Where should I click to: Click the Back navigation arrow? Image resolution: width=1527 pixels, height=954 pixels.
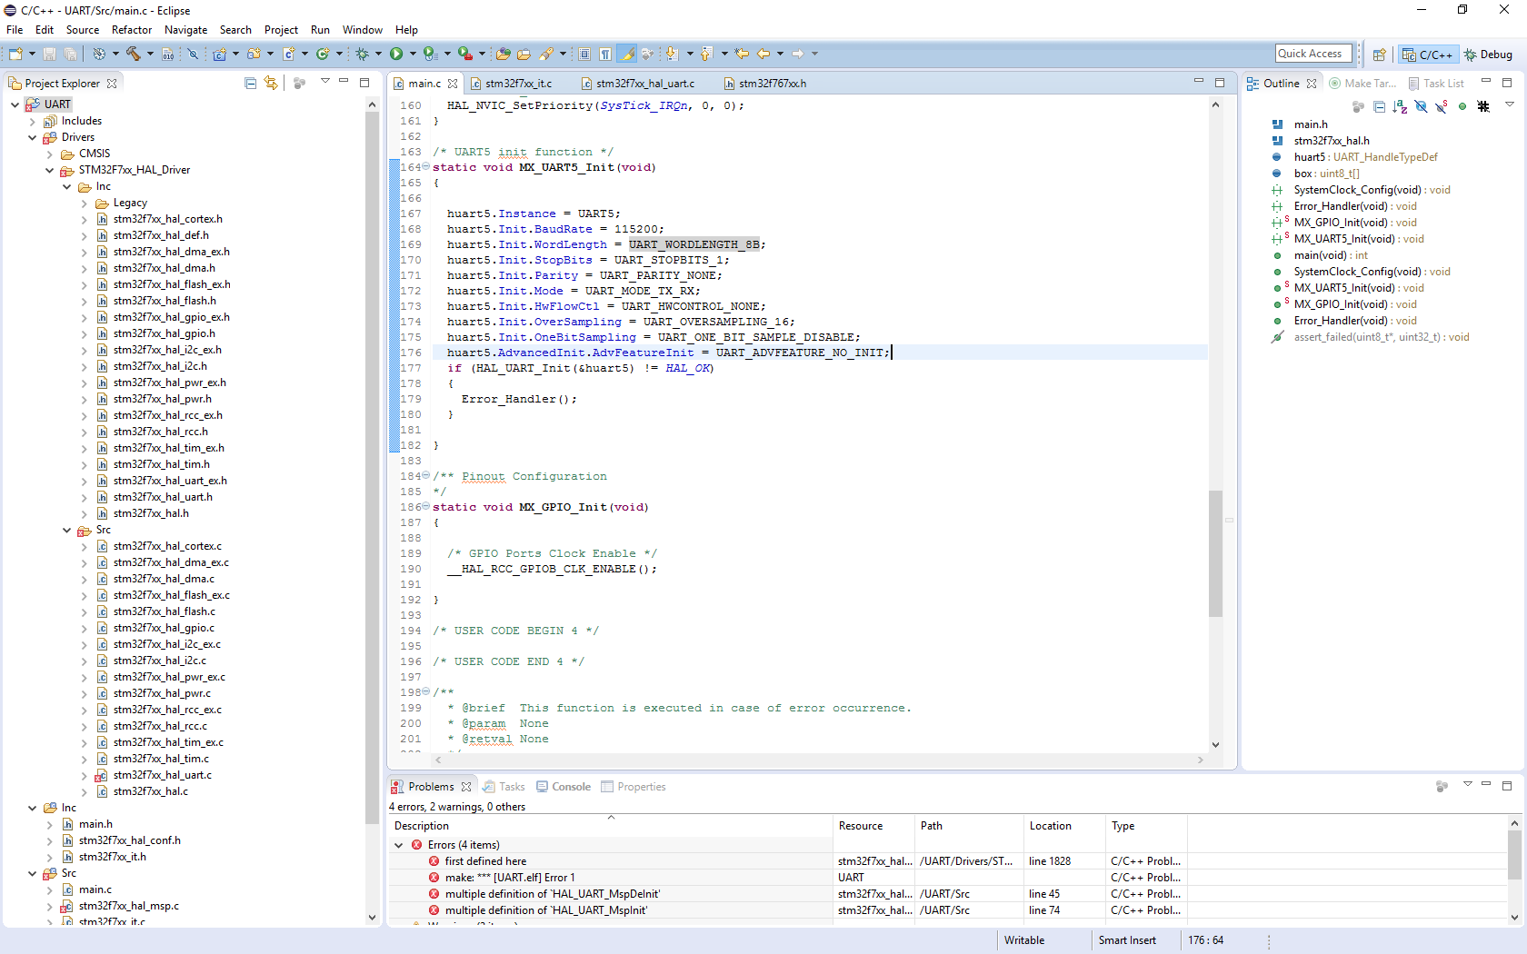point(763,54)
